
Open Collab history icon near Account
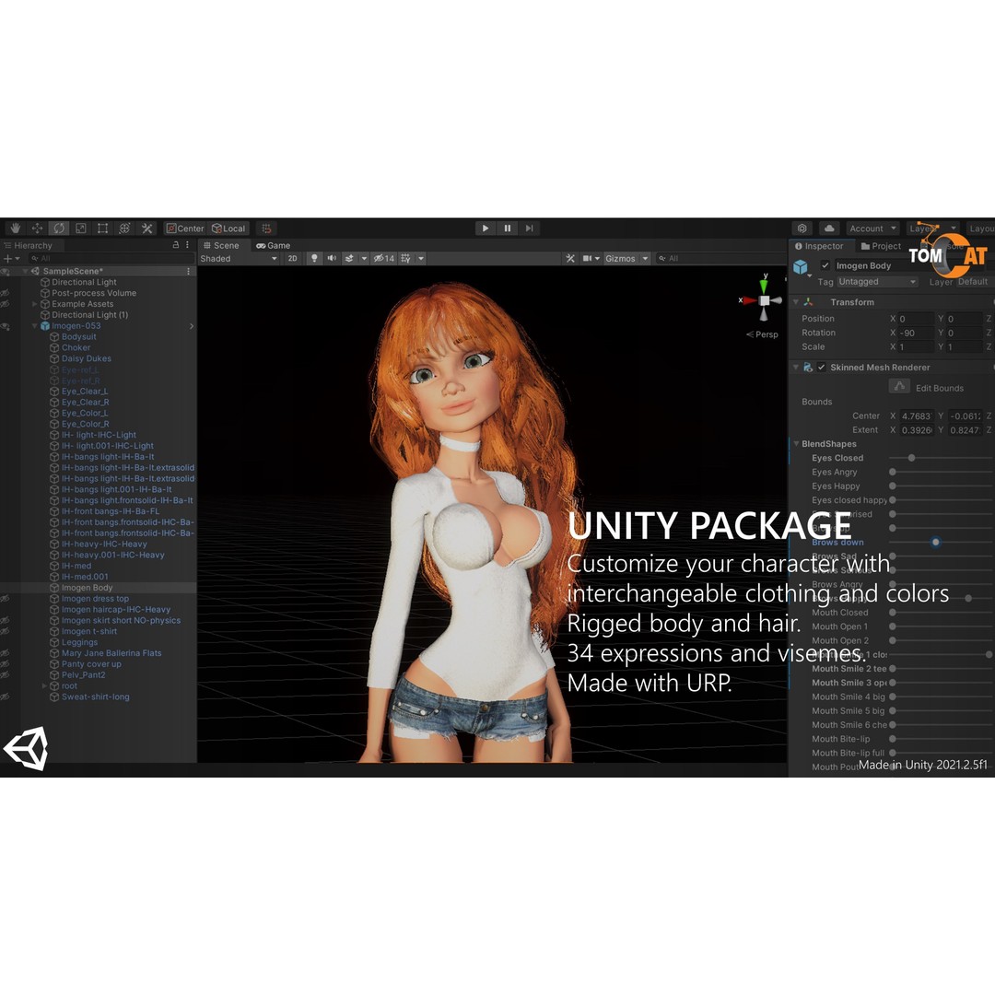pyautogui.click(x=802, y=228)
